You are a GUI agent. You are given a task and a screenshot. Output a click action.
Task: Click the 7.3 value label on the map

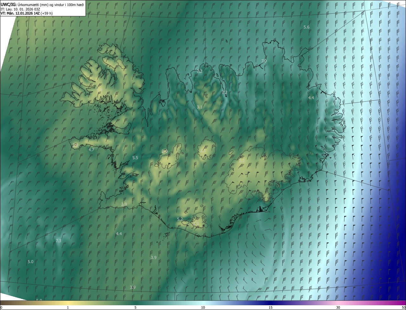pyautogui.click(x=58, y=241)
